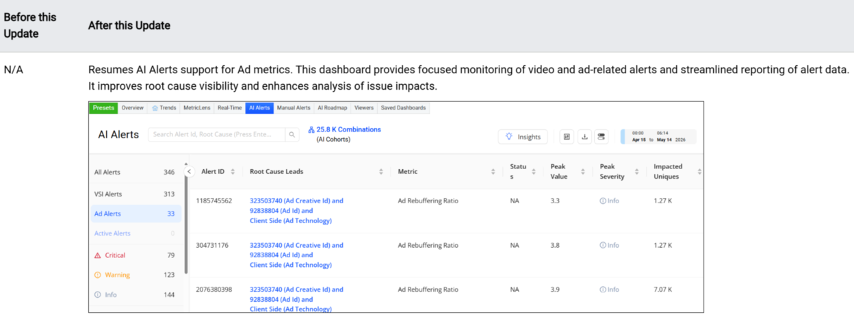Click peak value 3.8

(555, 245)
